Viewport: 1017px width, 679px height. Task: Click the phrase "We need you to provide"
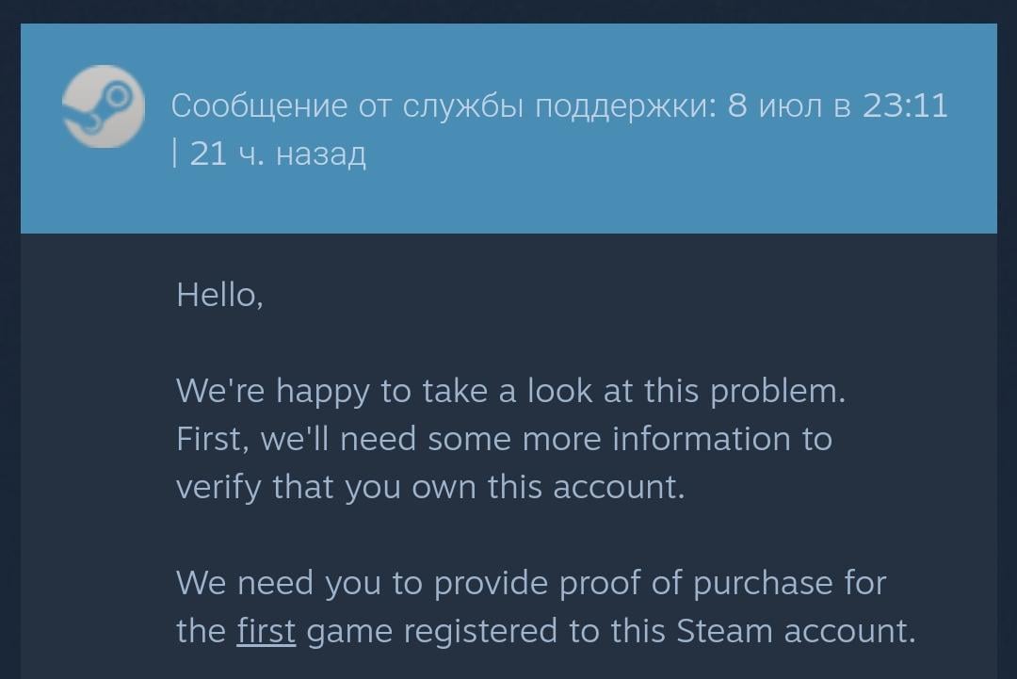click(x=363, y=583)
